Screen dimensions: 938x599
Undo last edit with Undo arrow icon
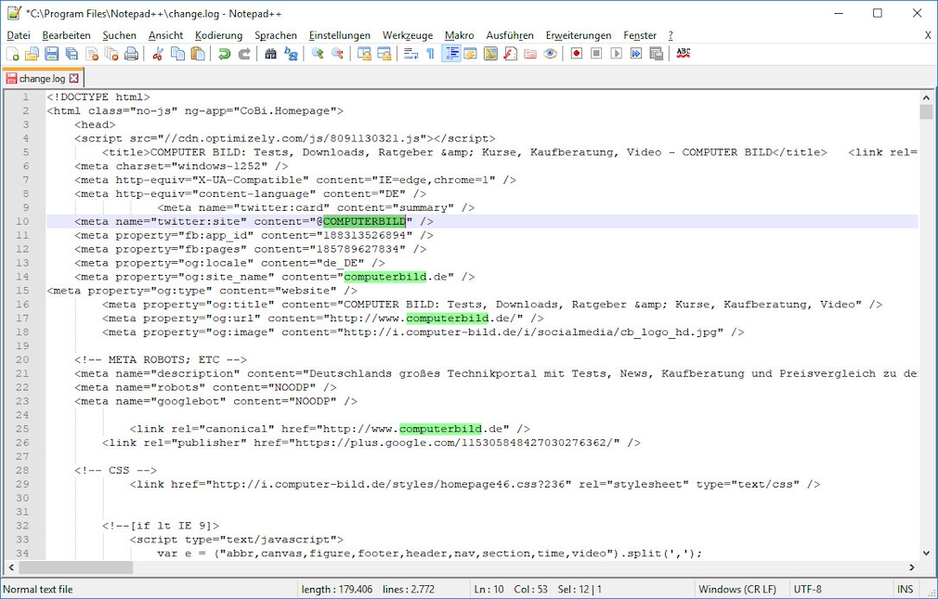pyautogui.click(x=225, y=54)
